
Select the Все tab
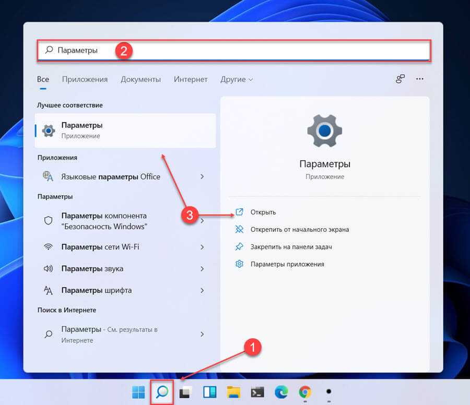pos(43,79)
